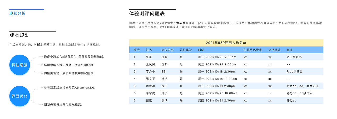337x119 pixels.
Task: Click the time 周二 2021/10/19 2:30pm
Action: click(217, 86)
